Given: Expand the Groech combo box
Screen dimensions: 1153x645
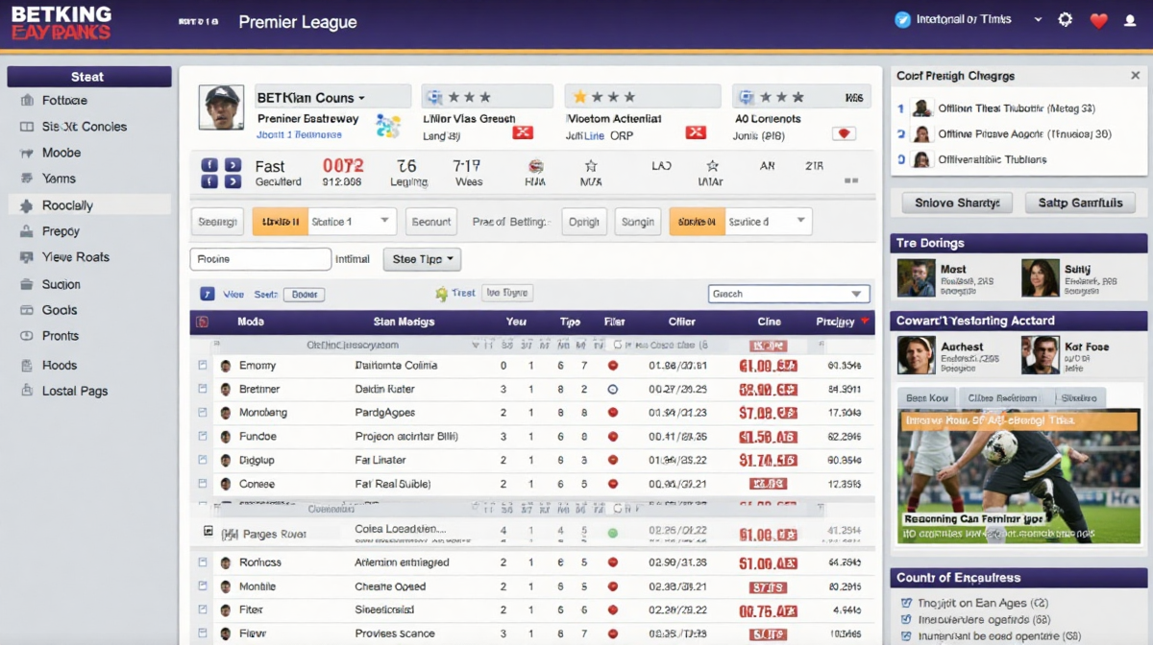Looking at the screenshot, I should [x=788, y=294].
